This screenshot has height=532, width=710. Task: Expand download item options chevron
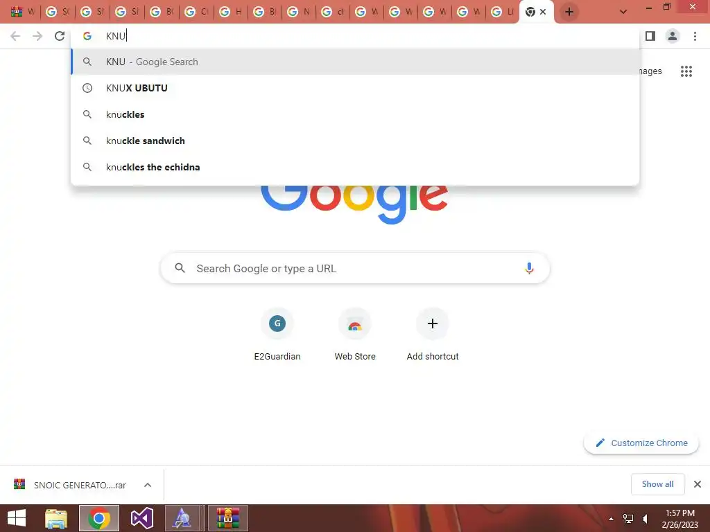[148, 485]
